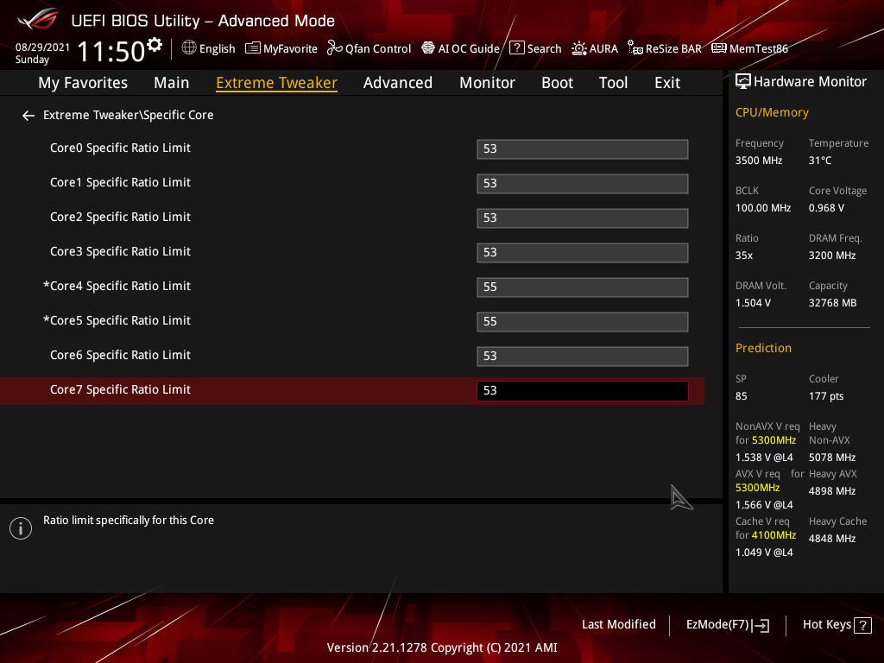This screenshot has height=663, width=884.
Task: Open the Advanced tab
Action: [398, 83]
